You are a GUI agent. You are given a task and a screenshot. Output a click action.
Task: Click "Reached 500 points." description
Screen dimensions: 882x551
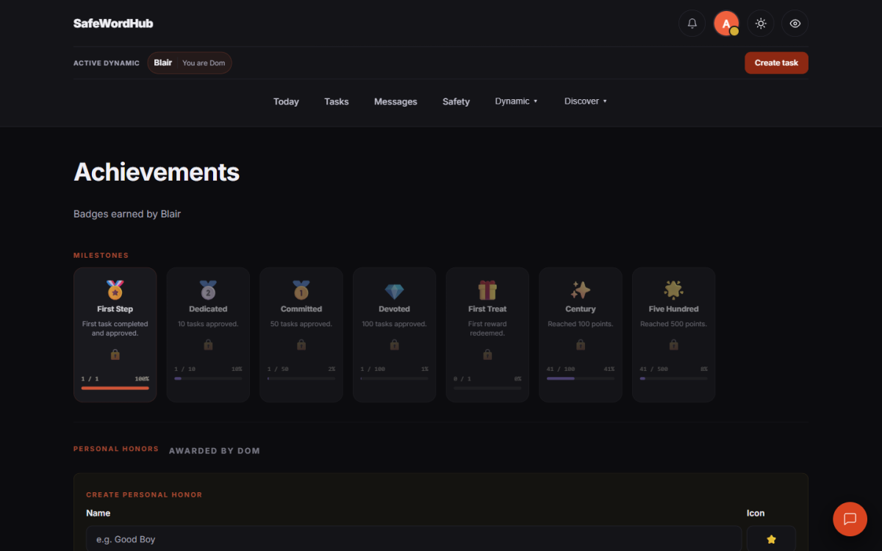pyautogui.click(x=673, y=324)
